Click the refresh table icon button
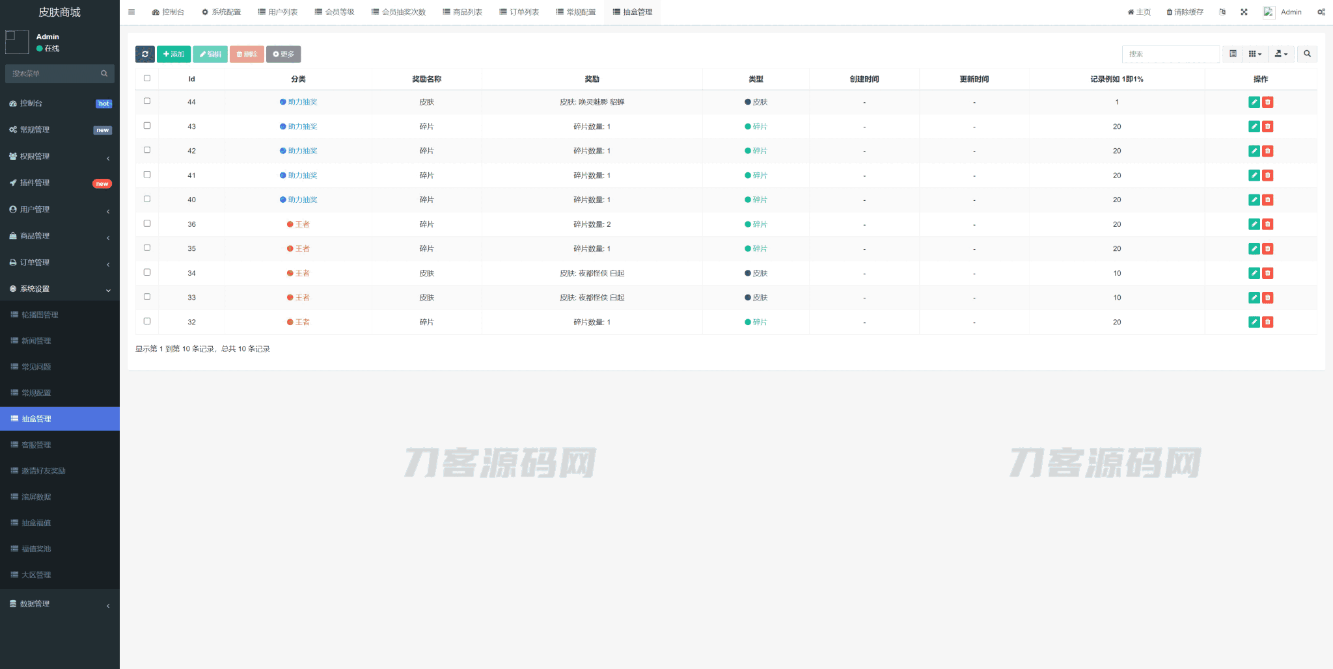 click(x=145, y=54)
